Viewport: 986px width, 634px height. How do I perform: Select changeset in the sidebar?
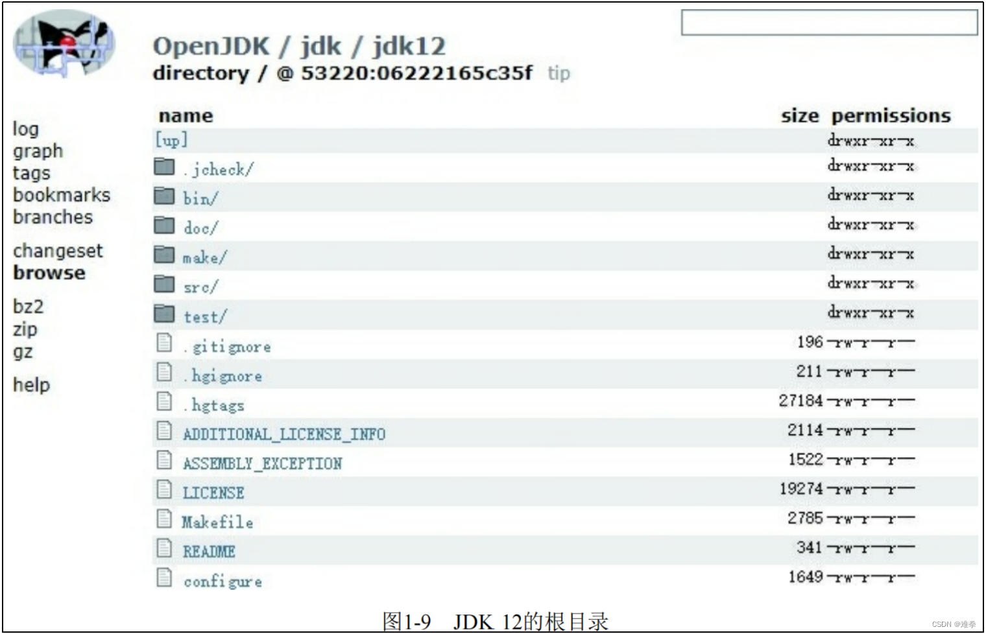tap(58, 251)
